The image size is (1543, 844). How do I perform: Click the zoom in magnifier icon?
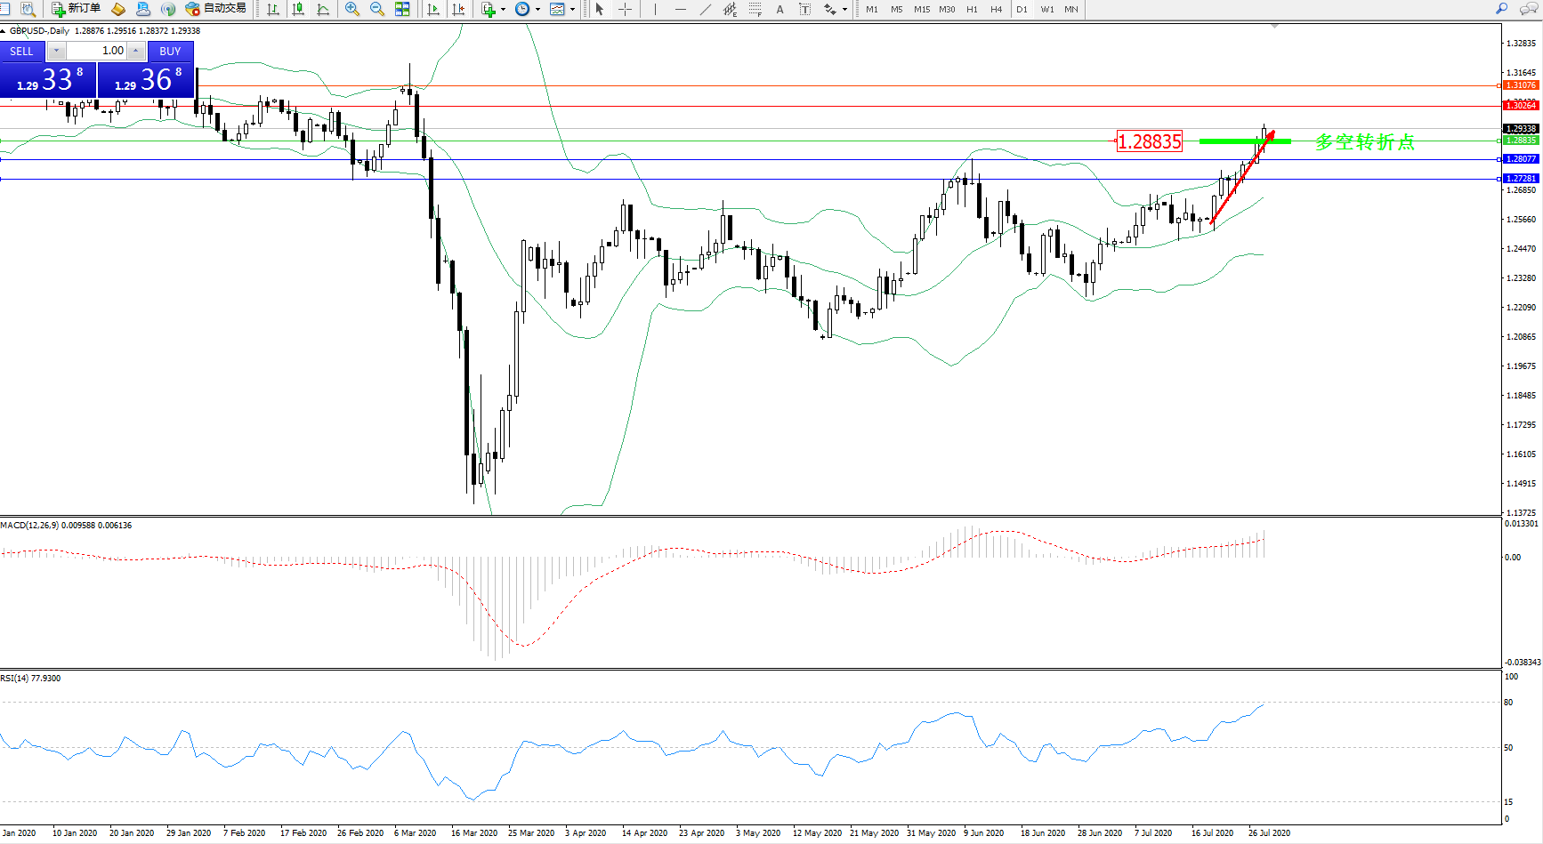click(352, 9)
